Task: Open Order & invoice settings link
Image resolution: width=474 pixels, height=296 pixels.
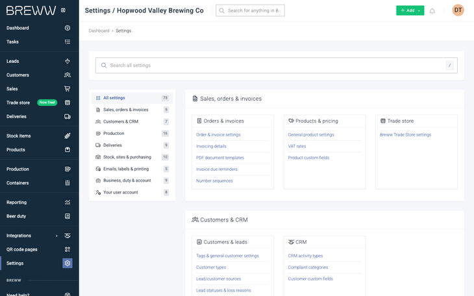Action: 218,135
